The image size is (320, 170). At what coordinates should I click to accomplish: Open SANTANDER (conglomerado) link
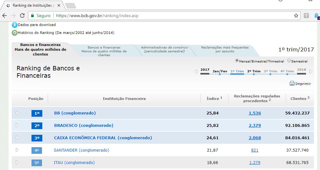[x=81, y=150]
